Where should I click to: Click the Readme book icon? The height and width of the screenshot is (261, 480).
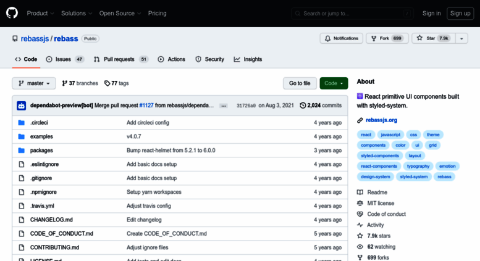[x=360, y=193]
